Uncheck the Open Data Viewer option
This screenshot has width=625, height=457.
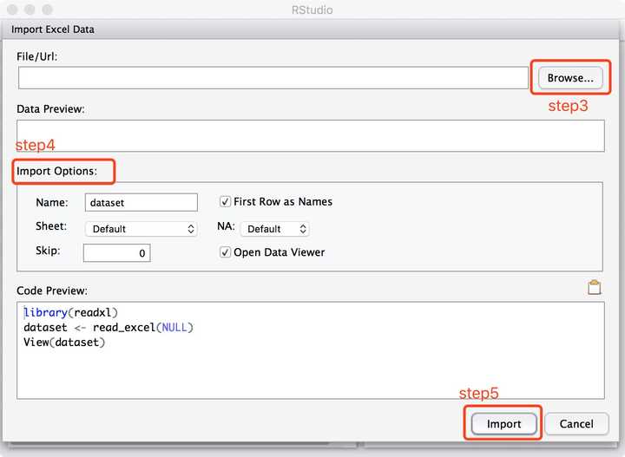[226, 252]
